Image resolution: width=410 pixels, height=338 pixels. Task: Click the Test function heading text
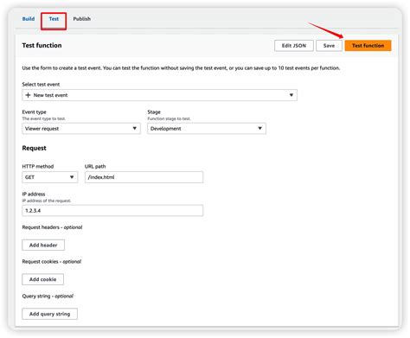42,45
